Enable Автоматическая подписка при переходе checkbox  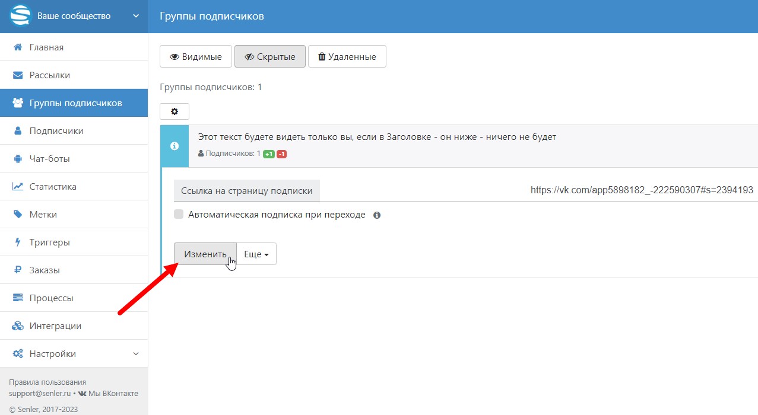(x=179, y=215)
